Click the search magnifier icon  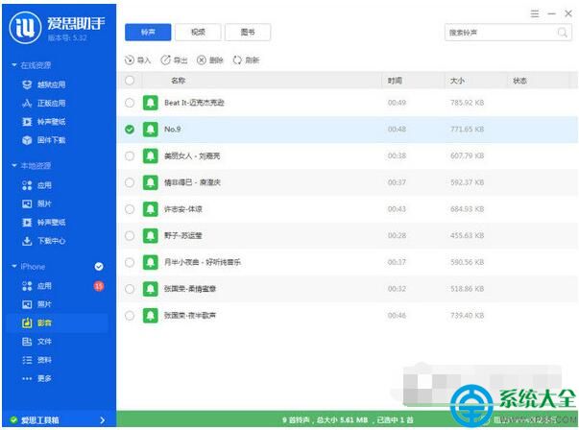[x=563, y=33]
